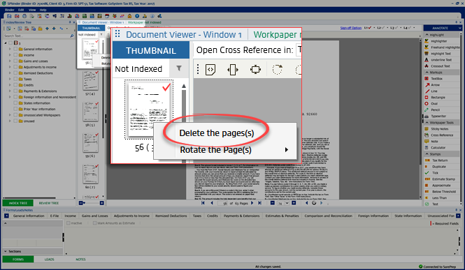Expand the Payments & Extensions tree folder

click(10, 91)
